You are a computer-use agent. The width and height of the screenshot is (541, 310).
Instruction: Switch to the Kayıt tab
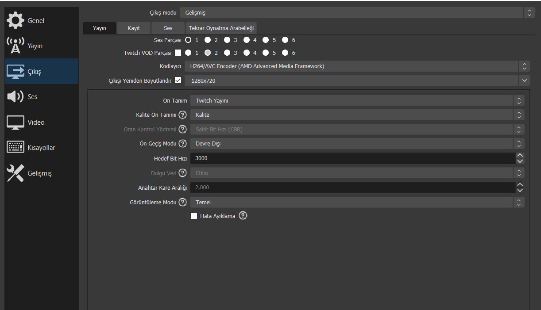click(x=134, y=28)
